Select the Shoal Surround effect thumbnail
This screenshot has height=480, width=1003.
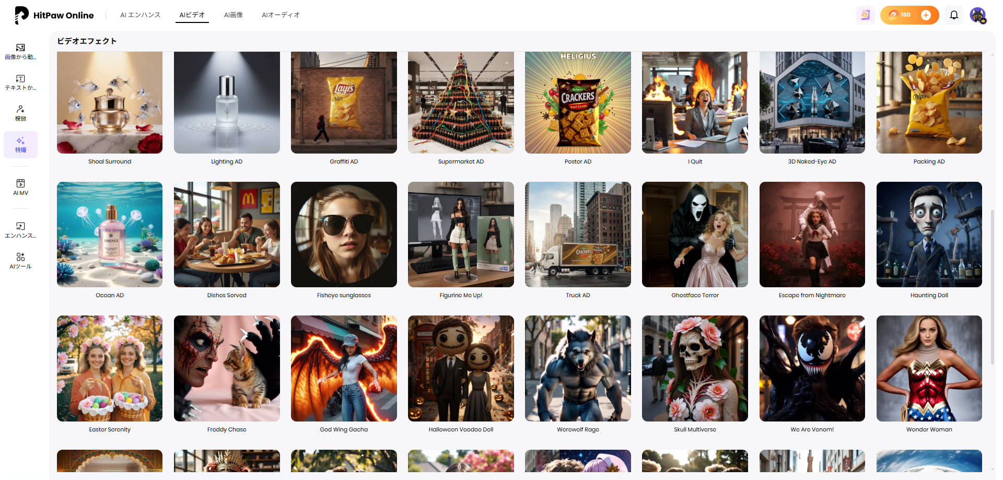110,102
